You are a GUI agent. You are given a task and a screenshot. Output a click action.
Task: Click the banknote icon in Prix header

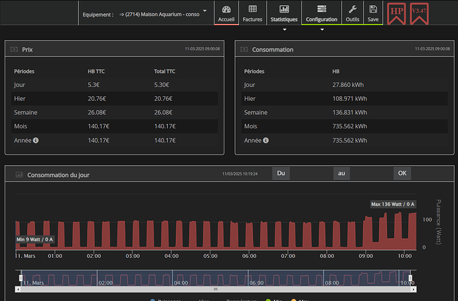pos(14,49)
